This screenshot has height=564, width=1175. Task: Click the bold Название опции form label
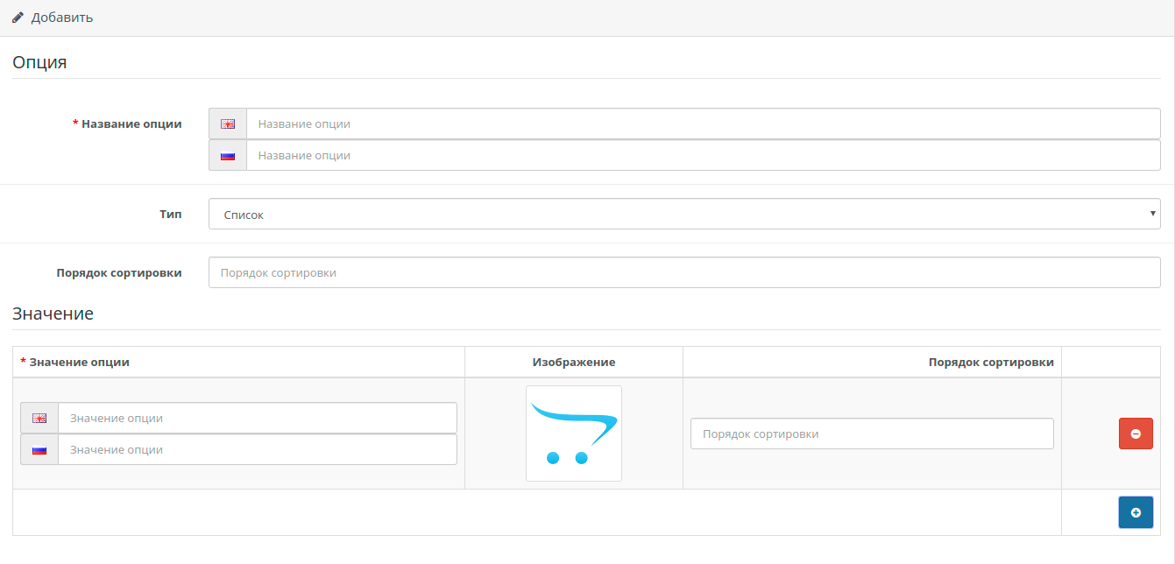(131, 124)
